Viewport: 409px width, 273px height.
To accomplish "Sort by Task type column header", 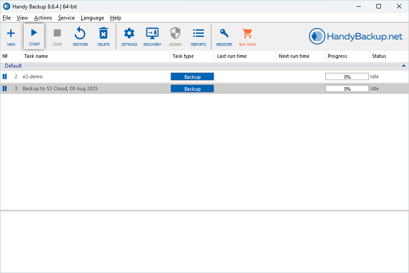I will pyautogui.click(x=192, y=56).
